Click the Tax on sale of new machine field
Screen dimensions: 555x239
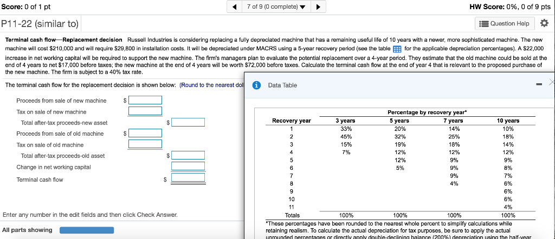(x=145, y=111)
